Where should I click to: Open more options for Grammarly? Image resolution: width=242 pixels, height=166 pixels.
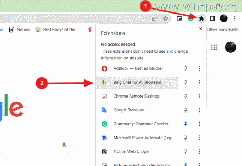[x=199, y=124]
